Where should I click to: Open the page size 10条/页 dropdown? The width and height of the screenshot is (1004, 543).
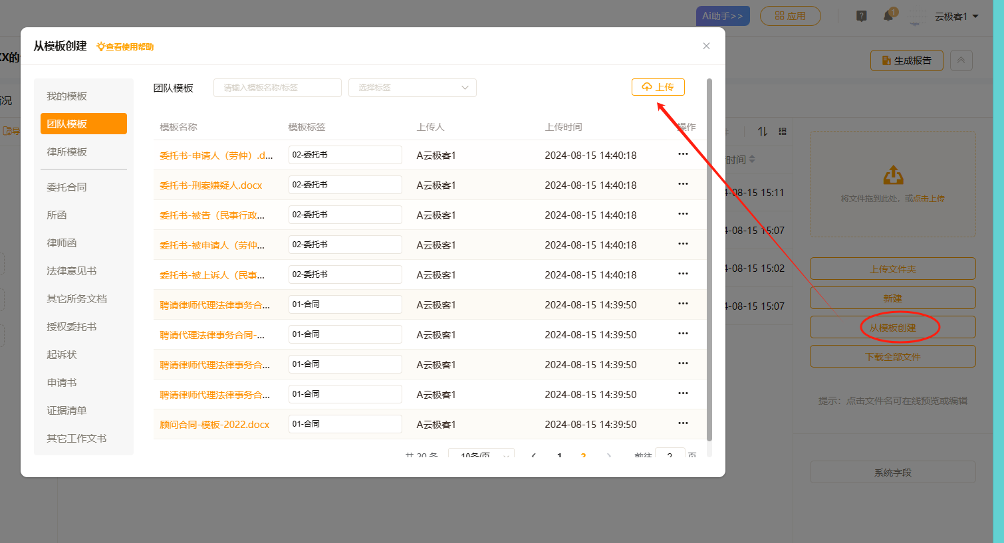pyautogui.click(x=481, y=455)
